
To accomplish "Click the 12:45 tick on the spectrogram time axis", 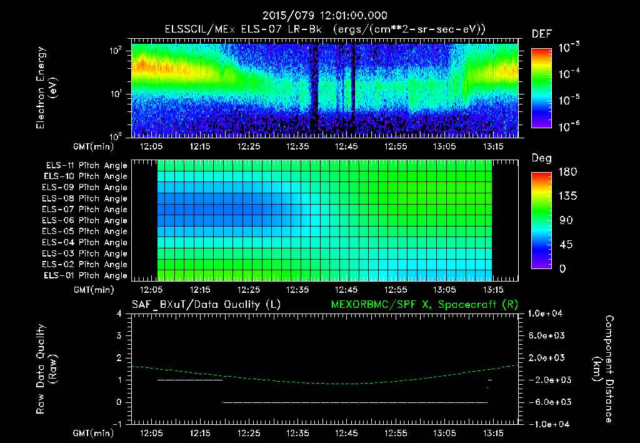I will [346, 146].
